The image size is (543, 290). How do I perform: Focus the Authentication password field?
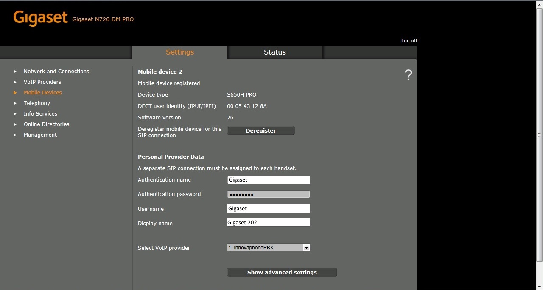(269, 194)
